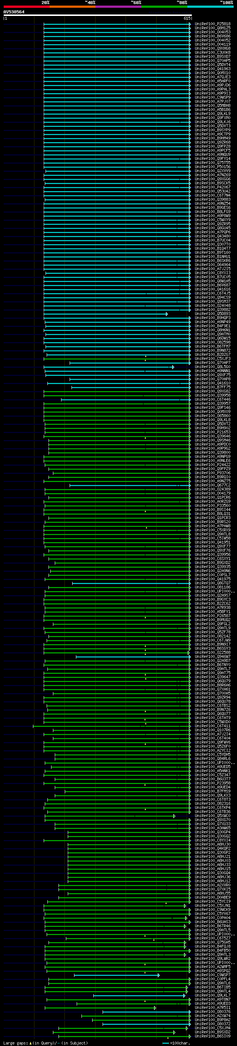Select hit label UniRef100_B9N872
Screen dimensions: 237x1046
click(212, 350)
